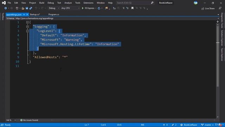Open the Debug configuration dropdown
225x127 pixels.
54,8
